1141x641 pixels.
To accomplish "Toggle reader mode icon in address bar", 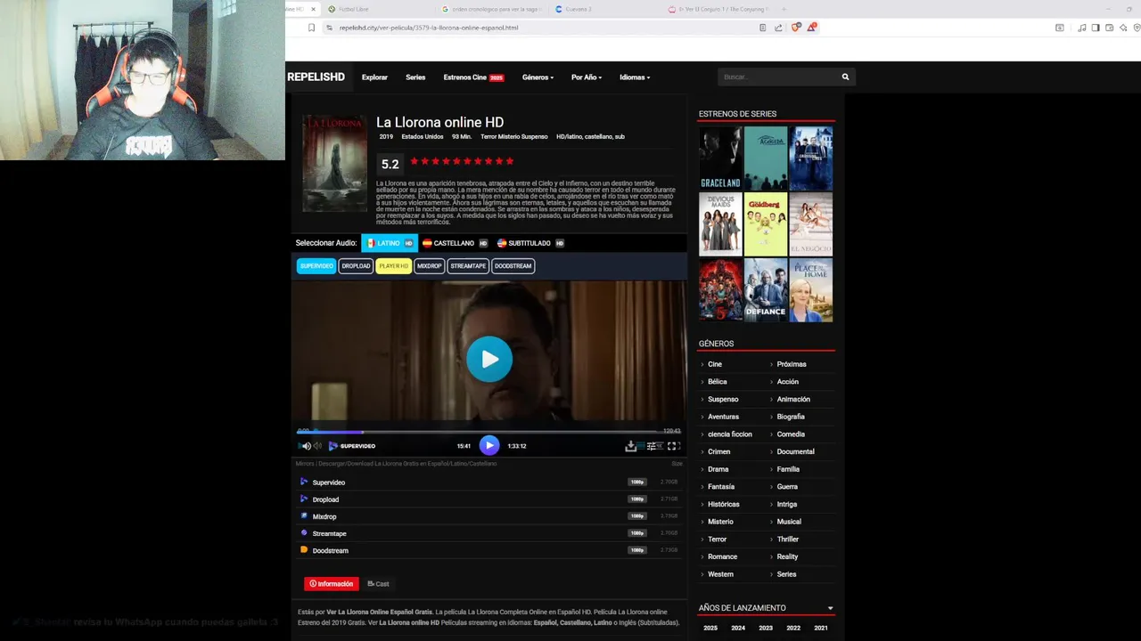I will click(762, 28).
